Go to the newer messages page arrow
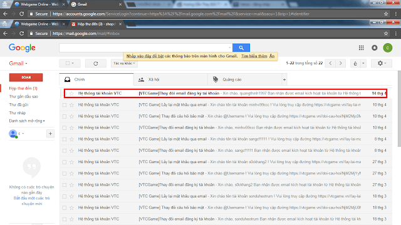Viewport: 401px width, 225px height. 330,63
